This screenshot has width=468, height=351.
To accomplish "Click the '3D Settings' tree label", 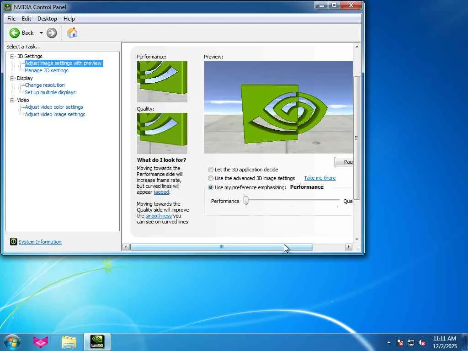I will coord(30,56).
